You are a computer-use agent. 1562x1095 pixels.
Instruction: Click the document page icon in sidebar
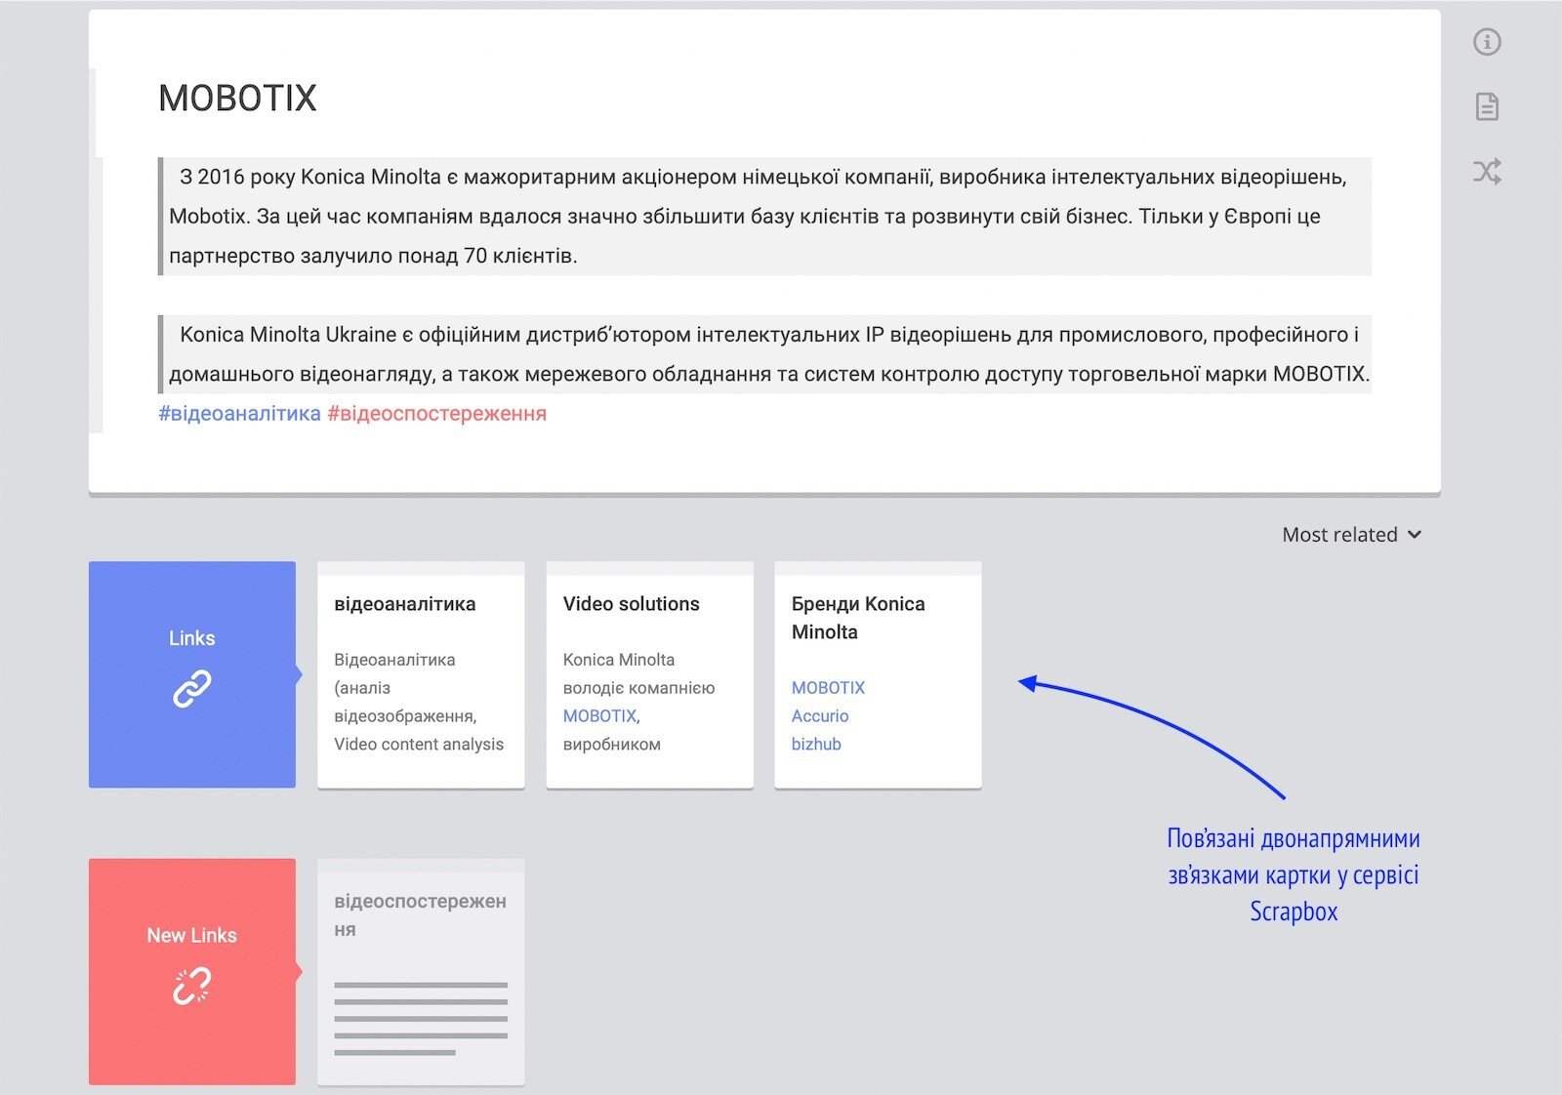[x=1487, y=106]
